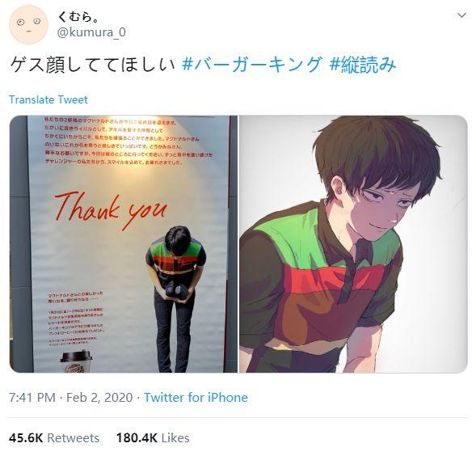View the 45.6K Retweets list
476x456 pixels.
54,437
